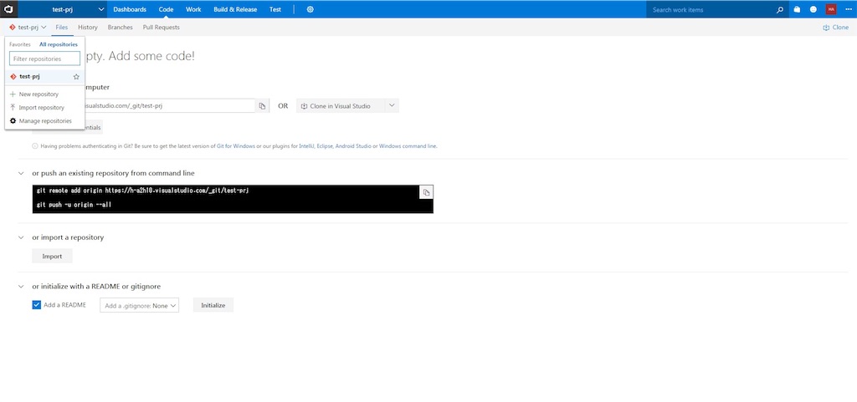The width and height of the screenshot is (857, 402).
Task: Expand the Clone in Visual Studio arrow
Action: click(392, 106)
